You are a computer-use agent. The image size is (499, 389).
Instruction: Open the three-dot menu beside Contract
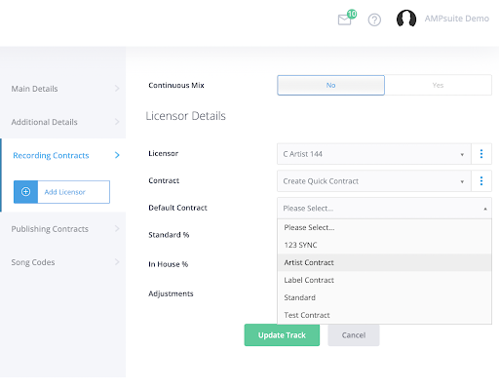click(481, 181)
